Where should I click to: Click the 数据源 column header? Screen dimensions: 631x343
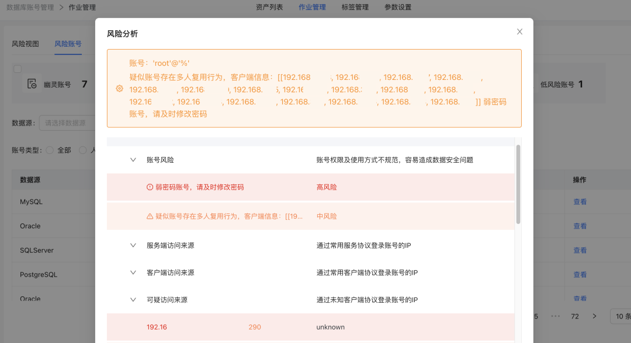point(30,180)
